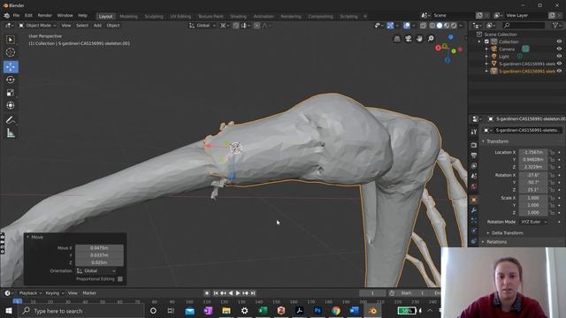Open the Edit menu

pos(28,16)
